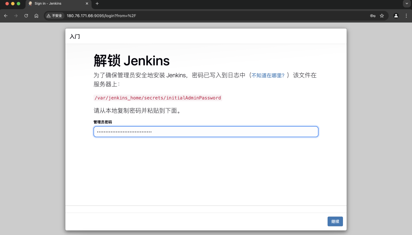Click the browser forward arrow
Viewport: 412px width, 235px height.
tap(16, 16)
